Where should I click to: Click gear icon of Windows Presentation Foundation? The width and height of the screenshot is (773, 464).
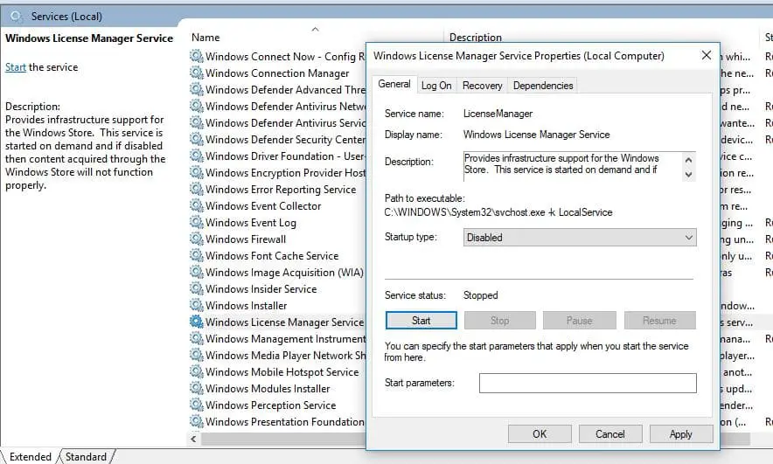tap(196, 422)
